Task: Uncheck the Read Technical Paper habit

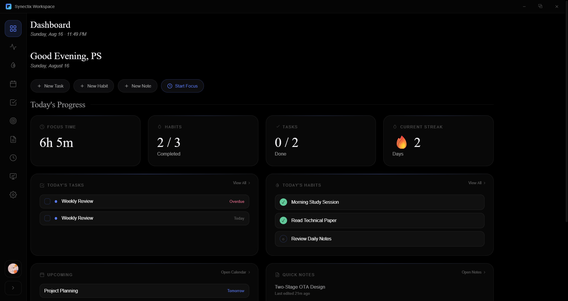Action: [x=283, y=221]
